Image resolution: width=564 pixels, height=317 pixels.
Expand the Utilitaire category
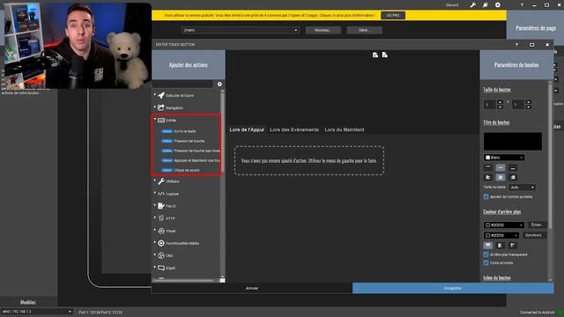pos(155,181)
